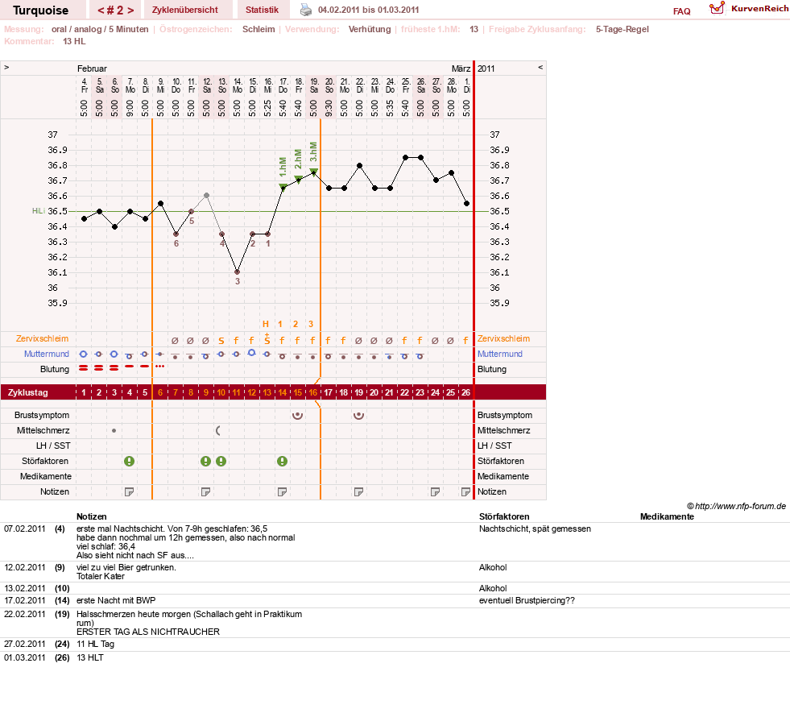Open the note icon on cycle day 9

205,491
